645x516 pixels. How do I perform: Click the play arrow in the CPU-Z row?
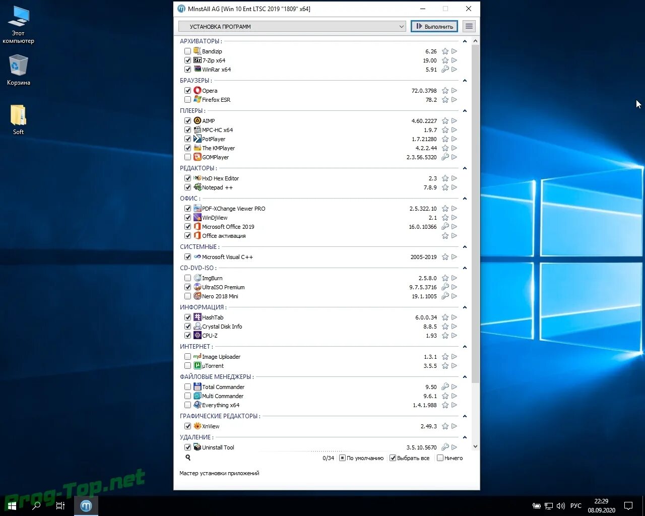(454, 336)
